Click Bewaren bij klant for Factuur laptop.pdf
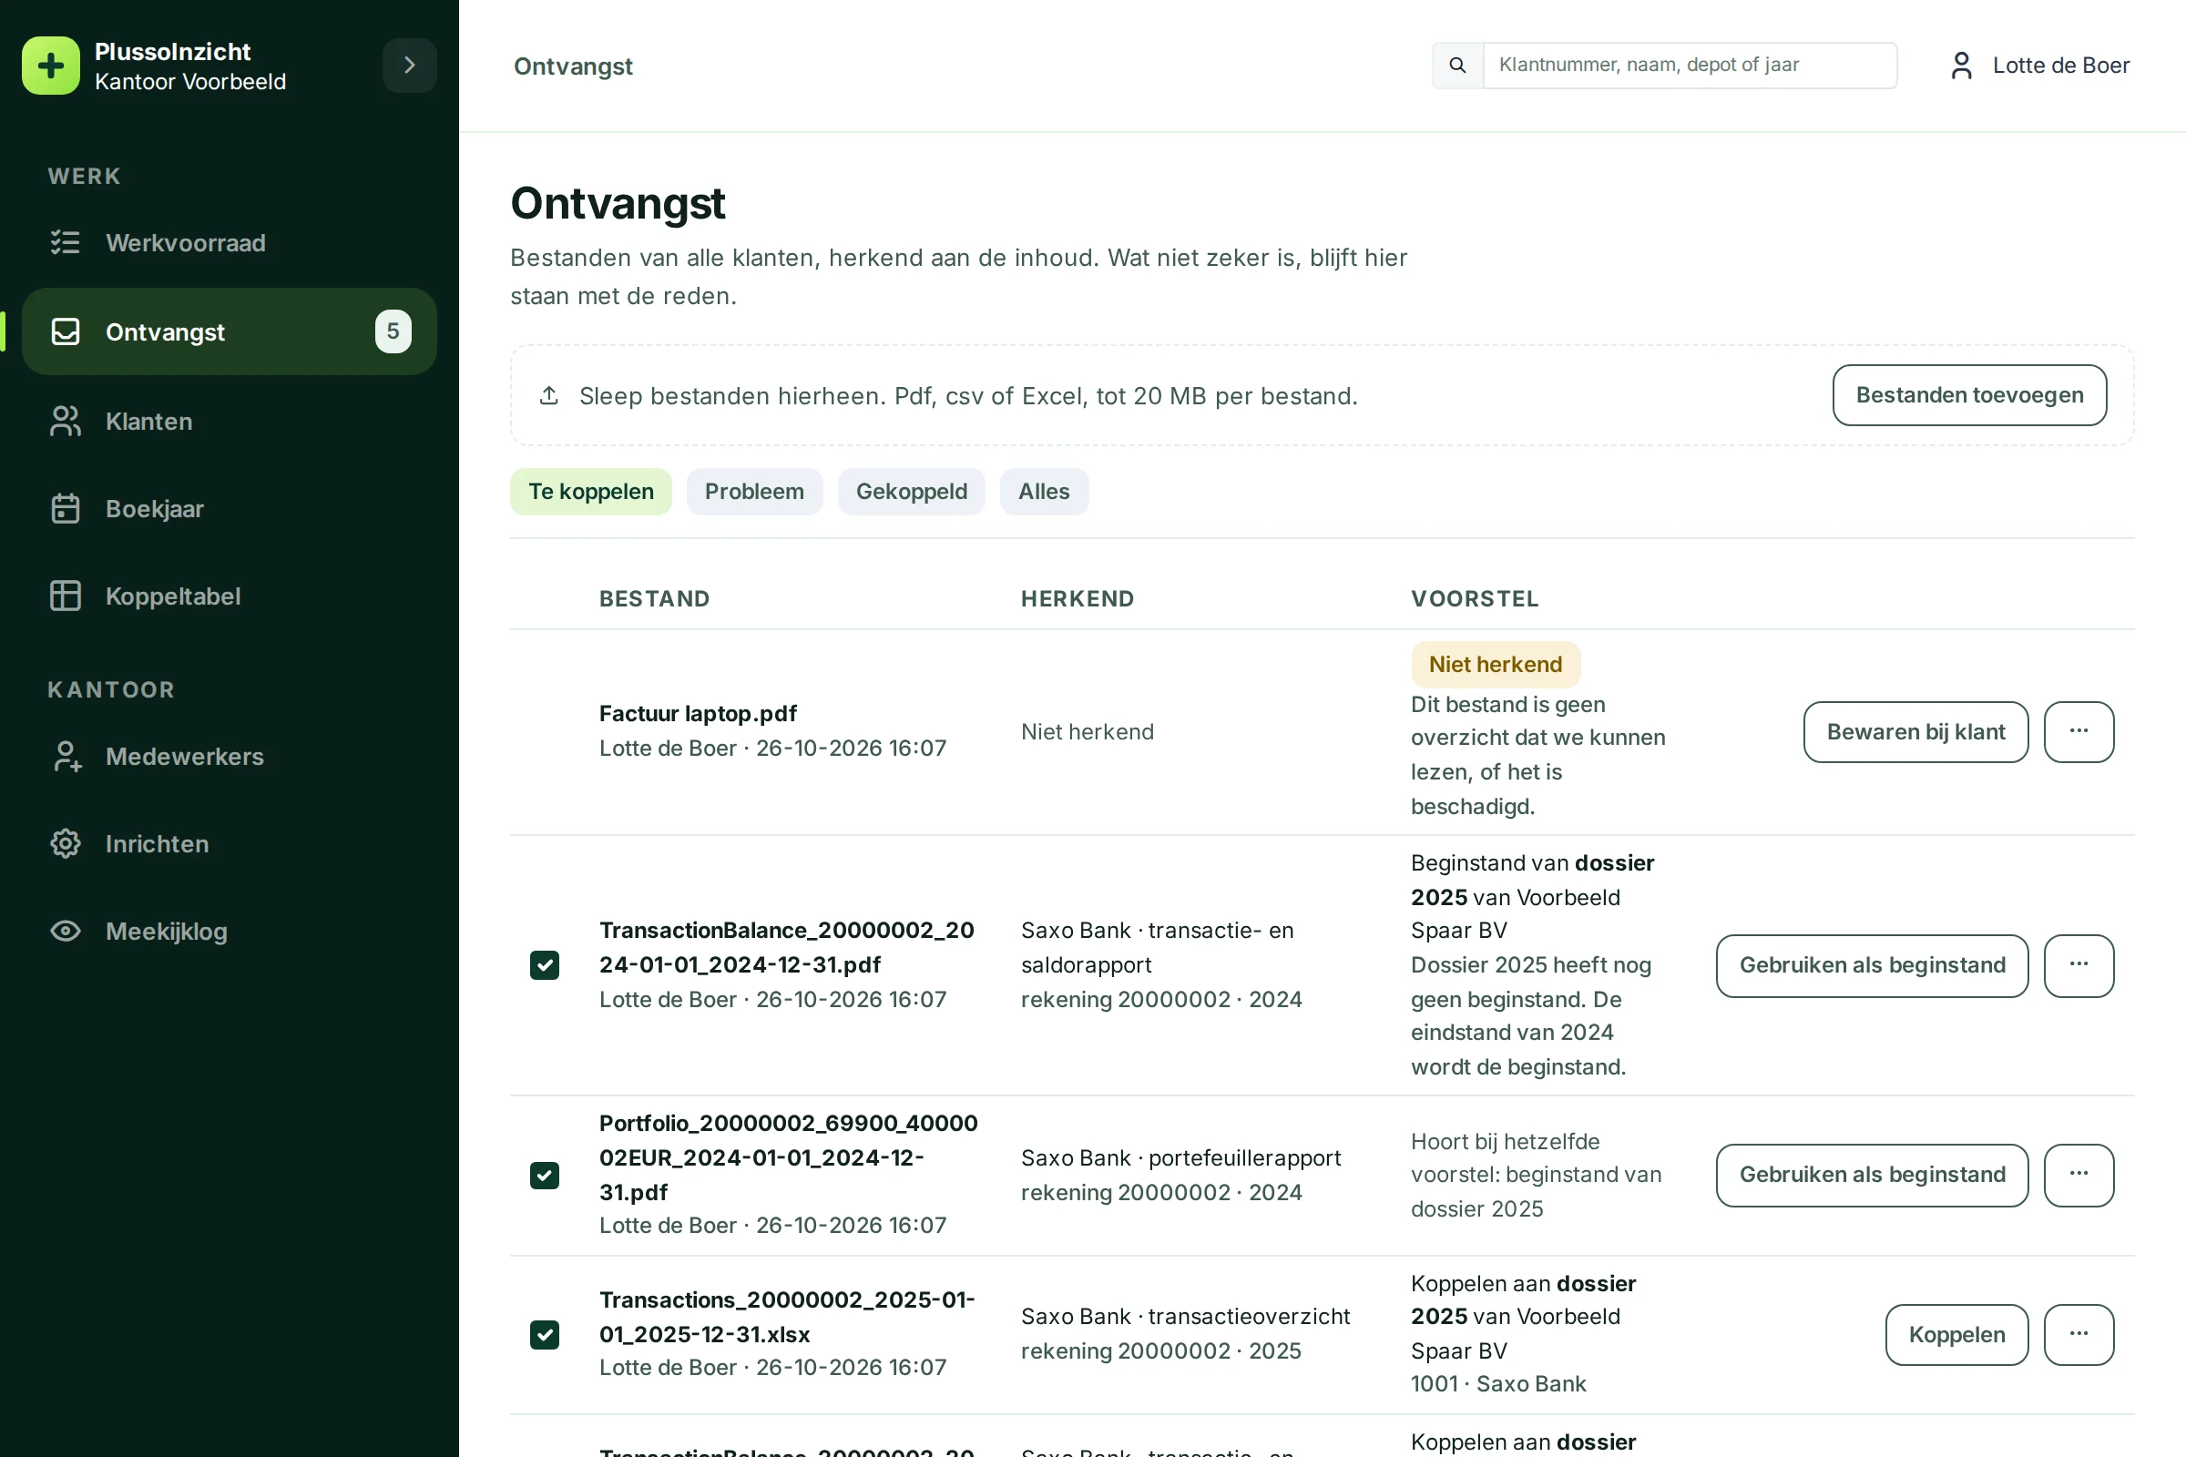The width and height of the screenshot is (2186, 1457). click(1915, 732)
